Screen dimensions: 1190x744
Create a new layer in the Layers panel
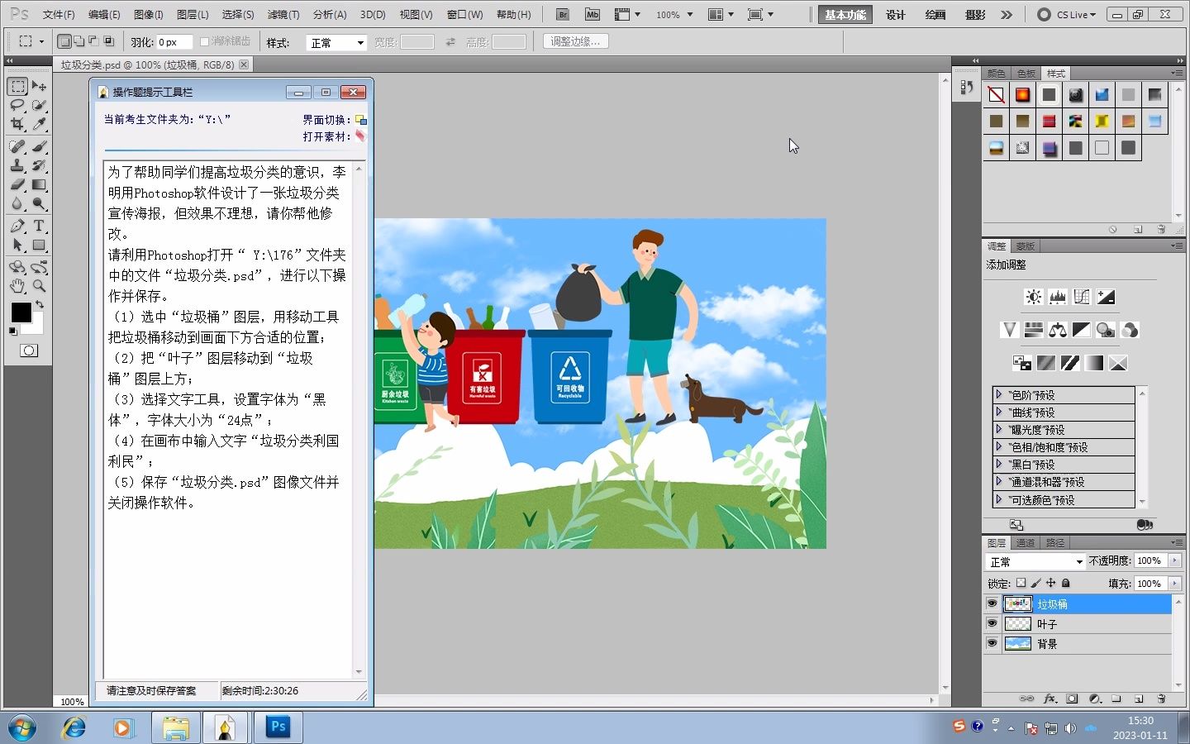pos(1138,699)
